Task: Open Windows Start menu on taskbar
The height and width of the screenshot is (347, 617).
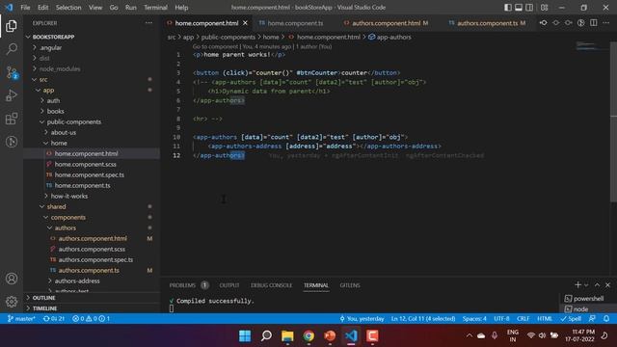Action: (x=245, y=335)
